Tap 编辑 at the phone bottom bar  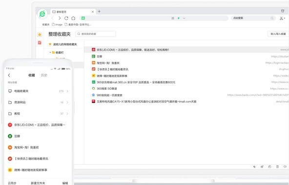coord(65,183)
